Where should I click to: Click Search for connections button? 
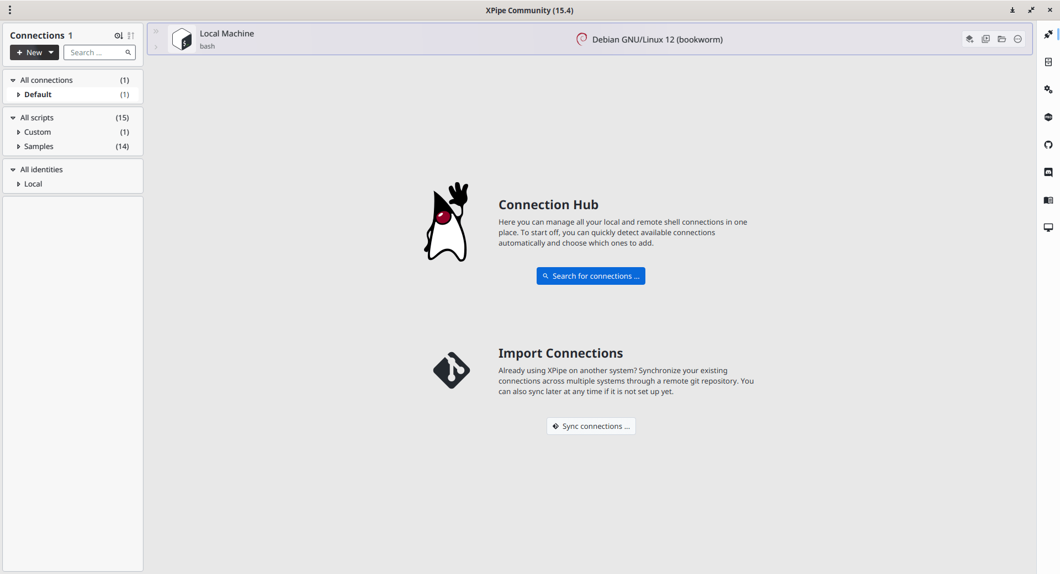tap(591, 276)
